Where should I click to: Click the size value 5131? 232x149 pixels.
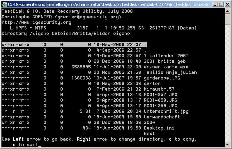(85, 111)
